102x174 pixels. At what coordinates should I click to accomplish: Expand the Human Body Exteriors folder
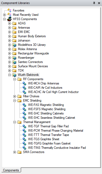point(9,36)
